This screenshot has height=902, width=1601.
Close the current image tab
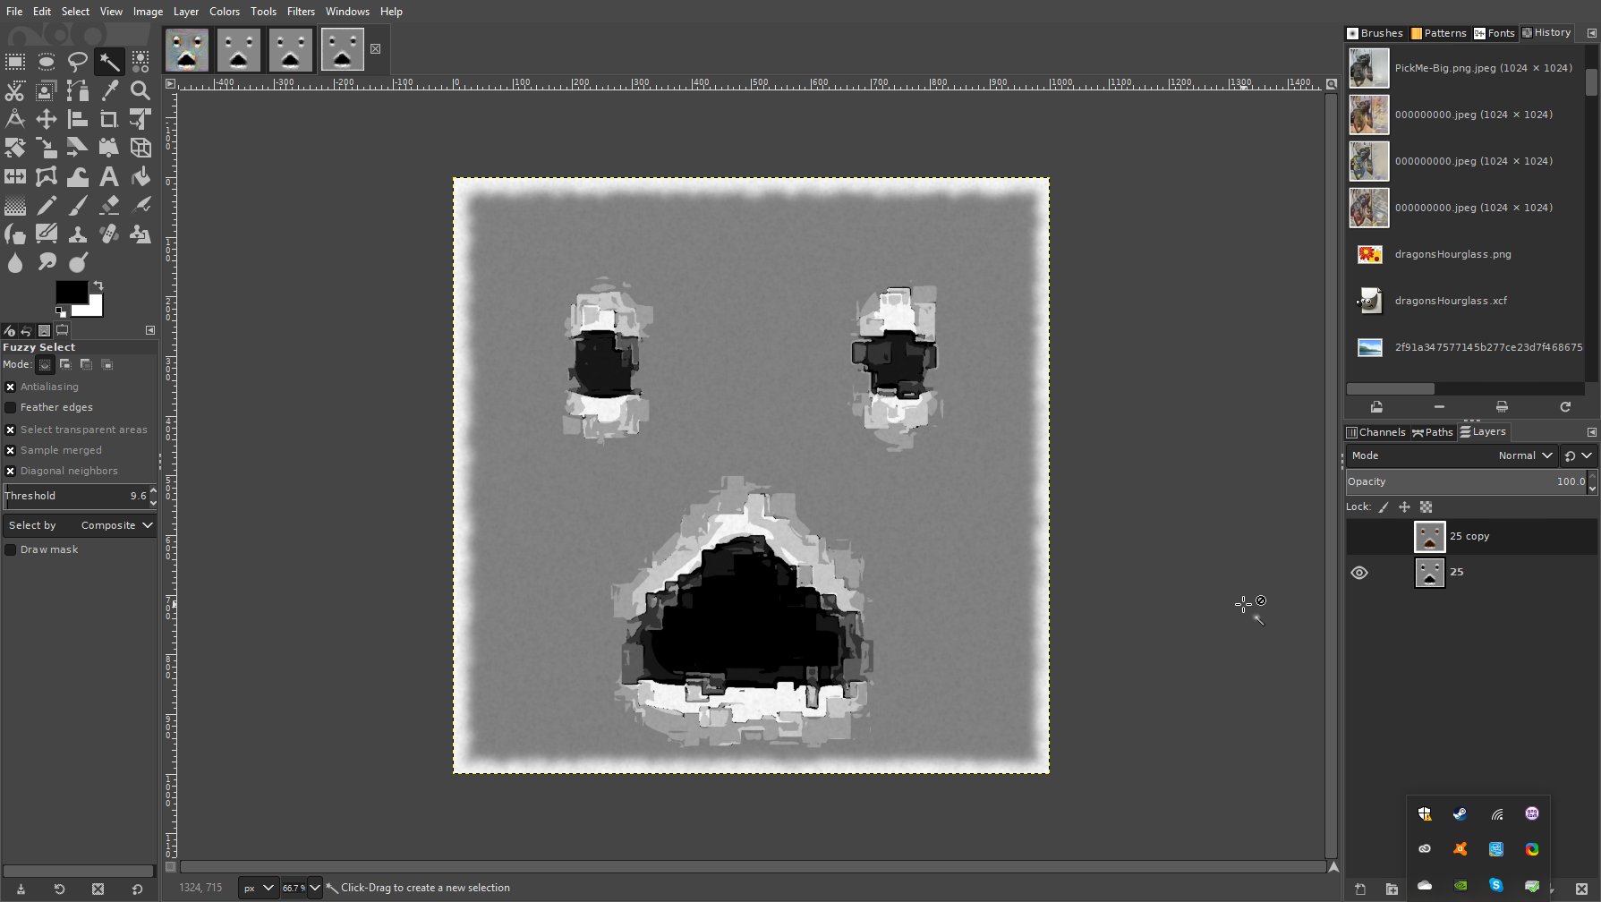point(376,49)
